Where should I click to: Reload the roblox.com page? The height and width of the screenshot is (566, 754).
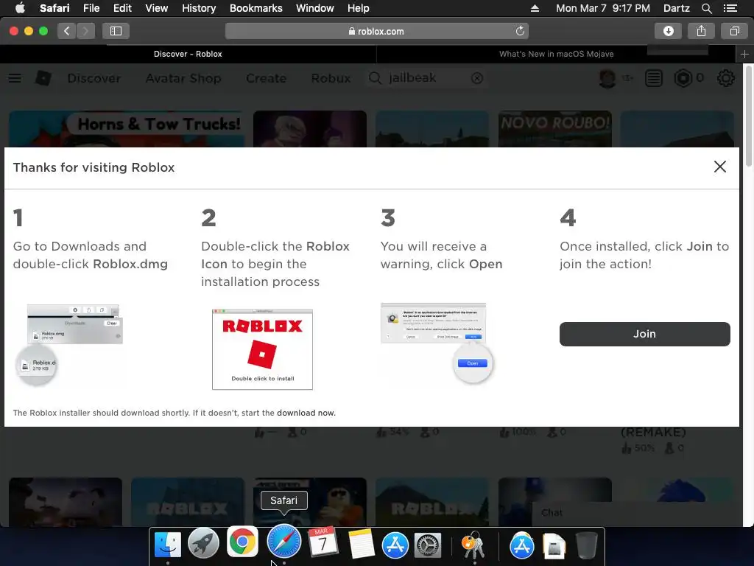click(520, 31)
